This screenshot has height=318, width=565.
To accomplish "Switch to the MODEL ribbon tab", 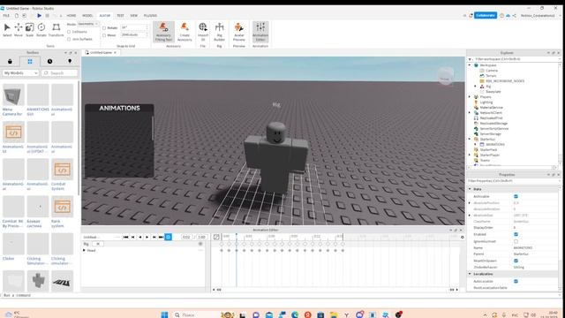I will [x=87, y=16].
